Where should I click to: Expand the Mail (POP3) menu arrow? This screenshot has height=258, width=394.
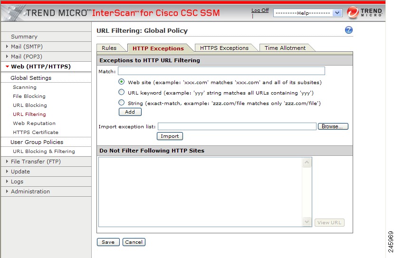click(7, 57)
